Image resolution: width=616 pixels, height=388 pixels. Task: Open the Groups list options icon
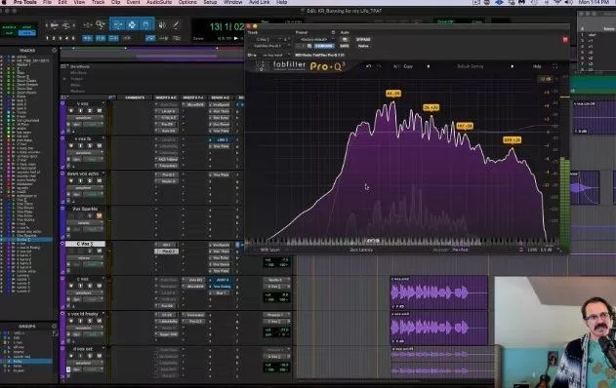pos(55,326)
